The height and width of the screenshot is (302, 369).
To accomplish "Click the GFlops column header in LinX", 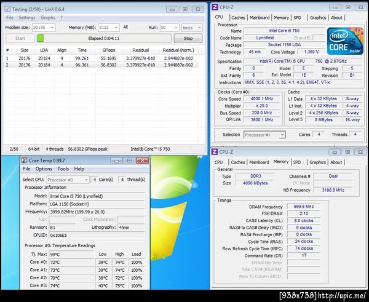I will [x=109, y=50].
